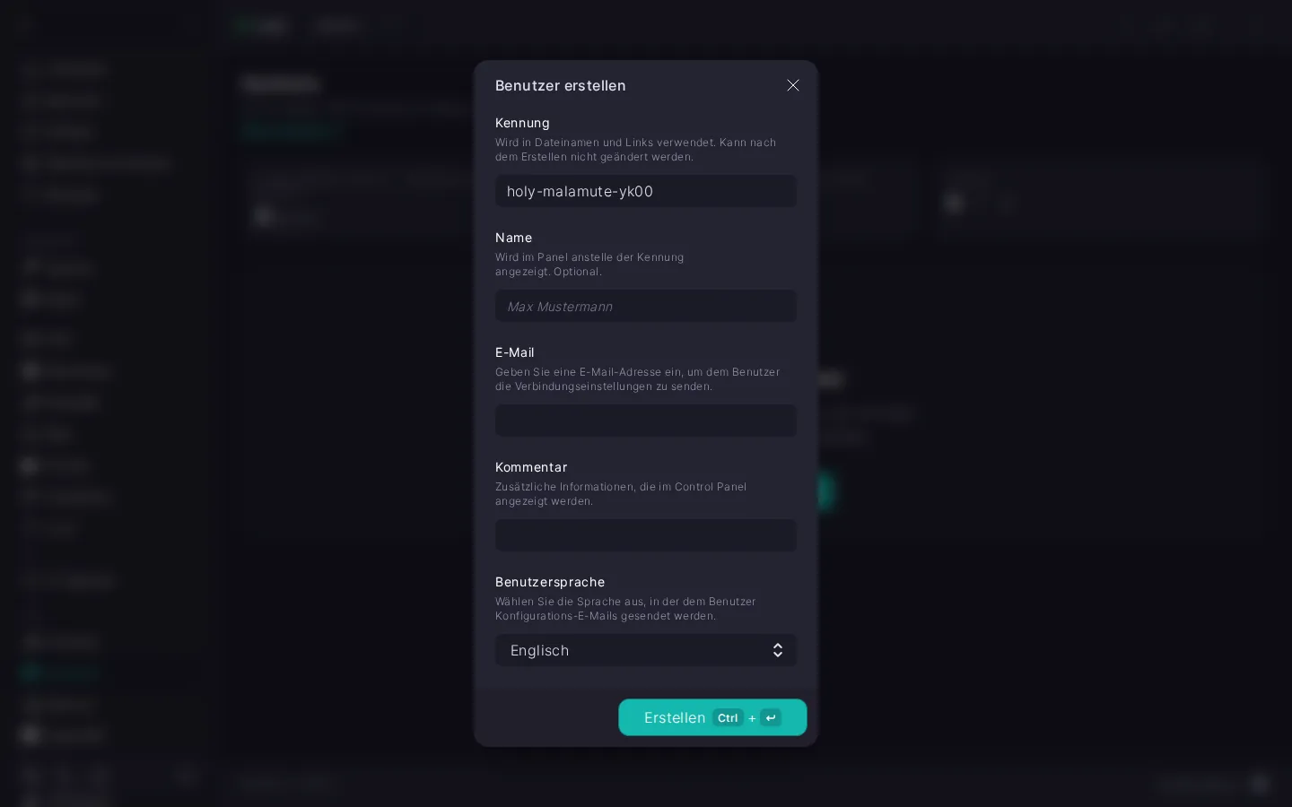
Task: Click the up-down arrows in the Englisch selector
Action: tap(778, 650)
